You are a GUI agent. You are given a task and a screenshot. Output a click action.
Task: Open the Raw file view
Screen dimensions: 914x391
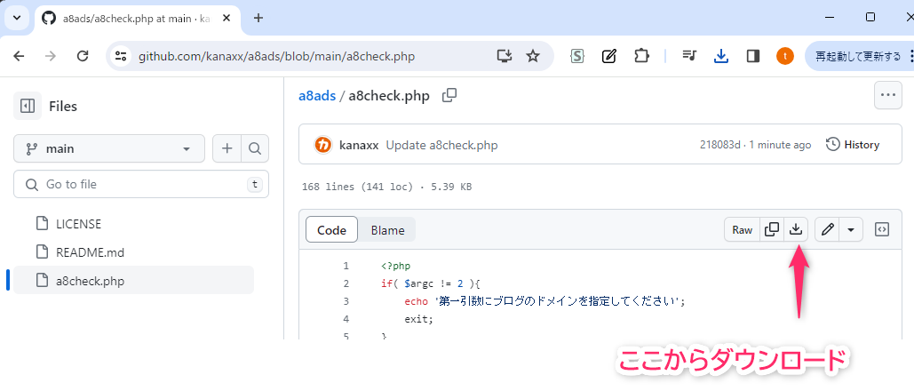[742, 230]
